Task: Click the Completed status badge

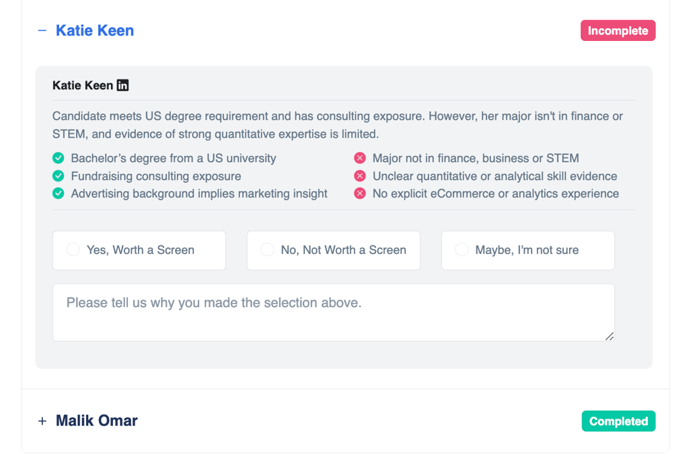Action: 618,421
